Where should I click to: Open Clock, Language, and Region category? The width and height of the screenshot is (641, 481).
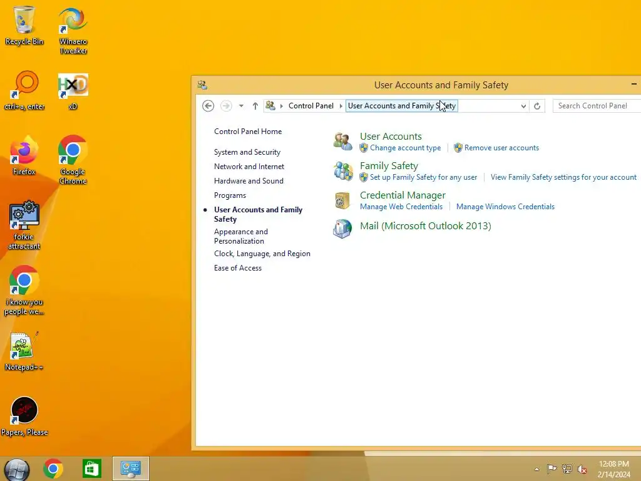(x=262, y=254)
